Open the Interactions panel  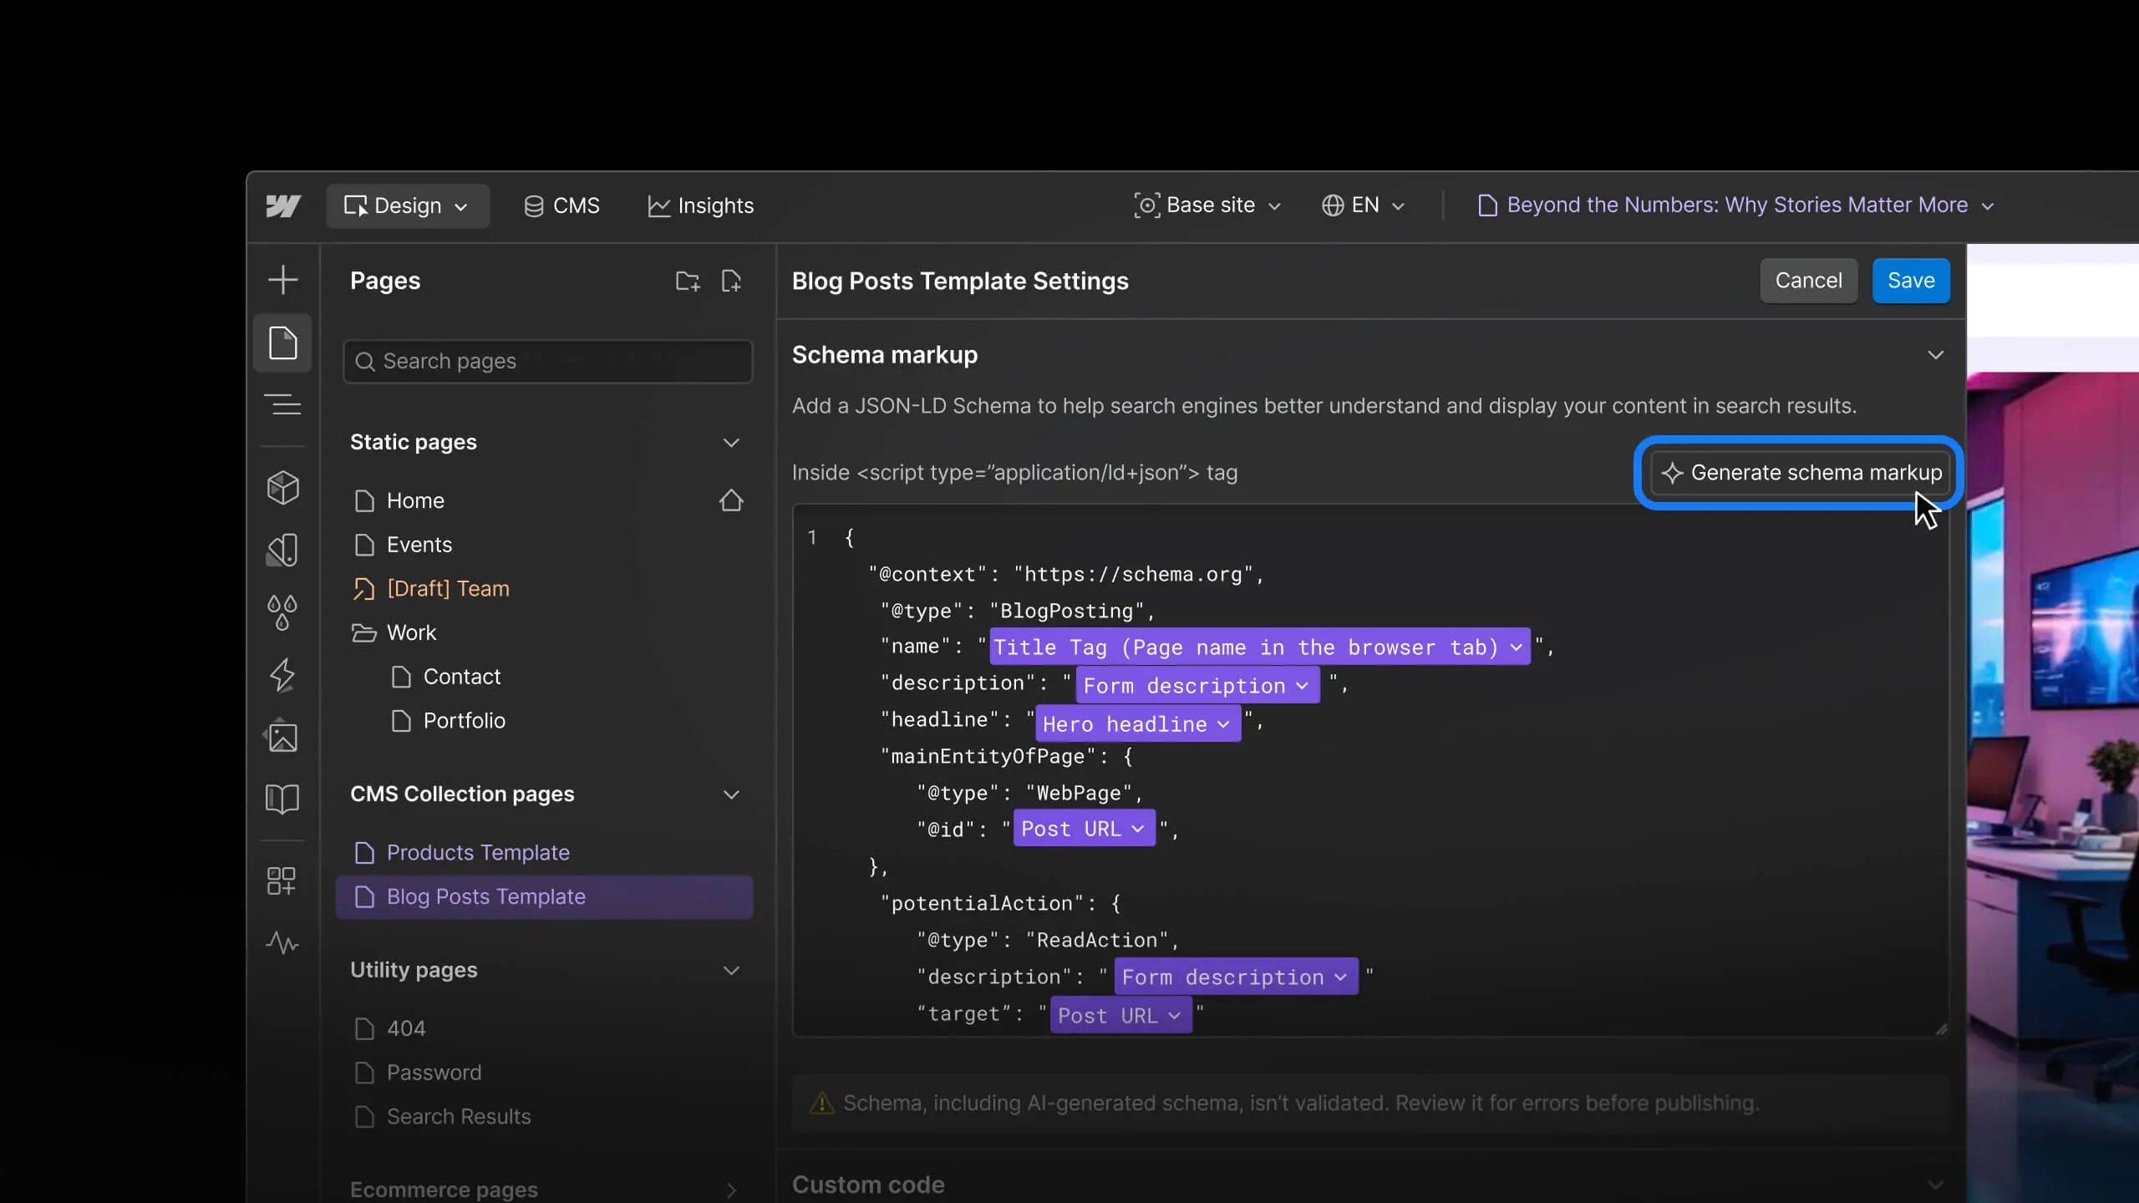[283, 674]
